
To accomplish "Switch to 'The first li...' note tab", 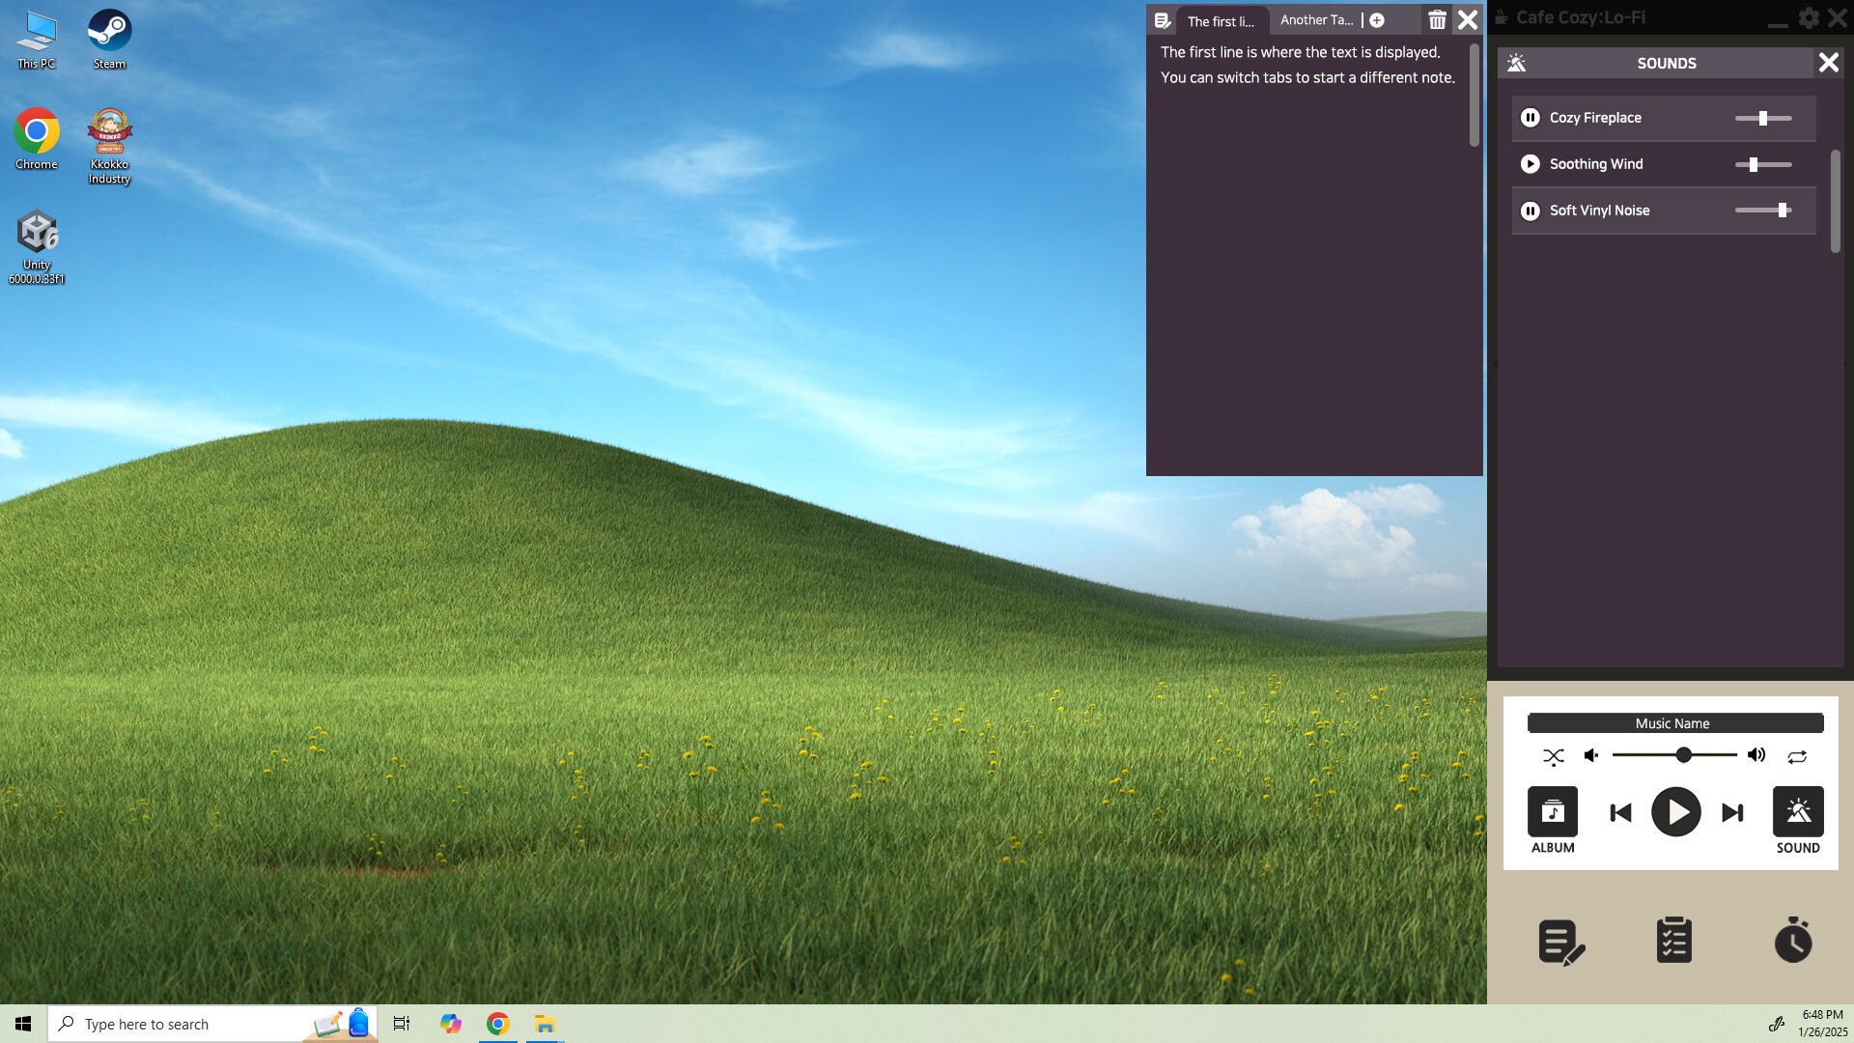I will pyautogui.click(x=1222, y=21).
